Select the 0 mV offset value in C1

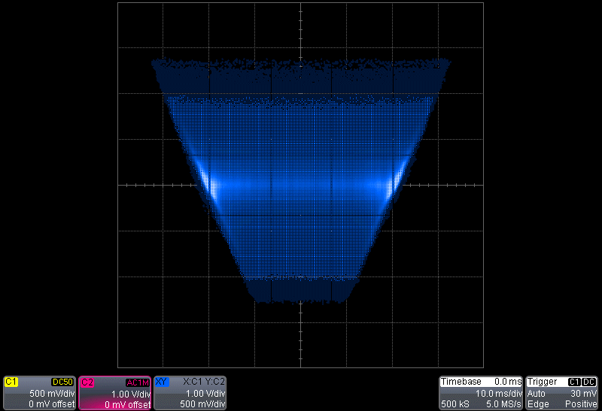point(51,404)
